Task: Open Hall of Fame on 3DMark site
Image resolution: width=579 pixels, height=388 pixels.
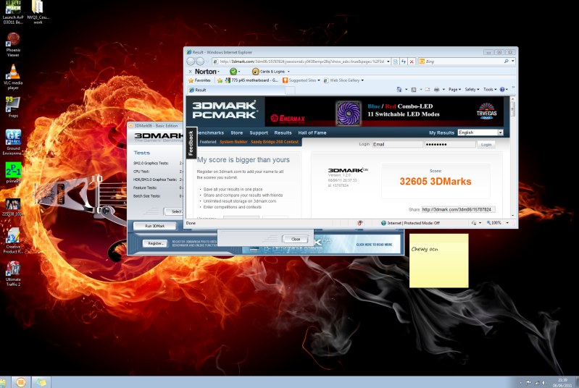Action: tap(312, 132)
